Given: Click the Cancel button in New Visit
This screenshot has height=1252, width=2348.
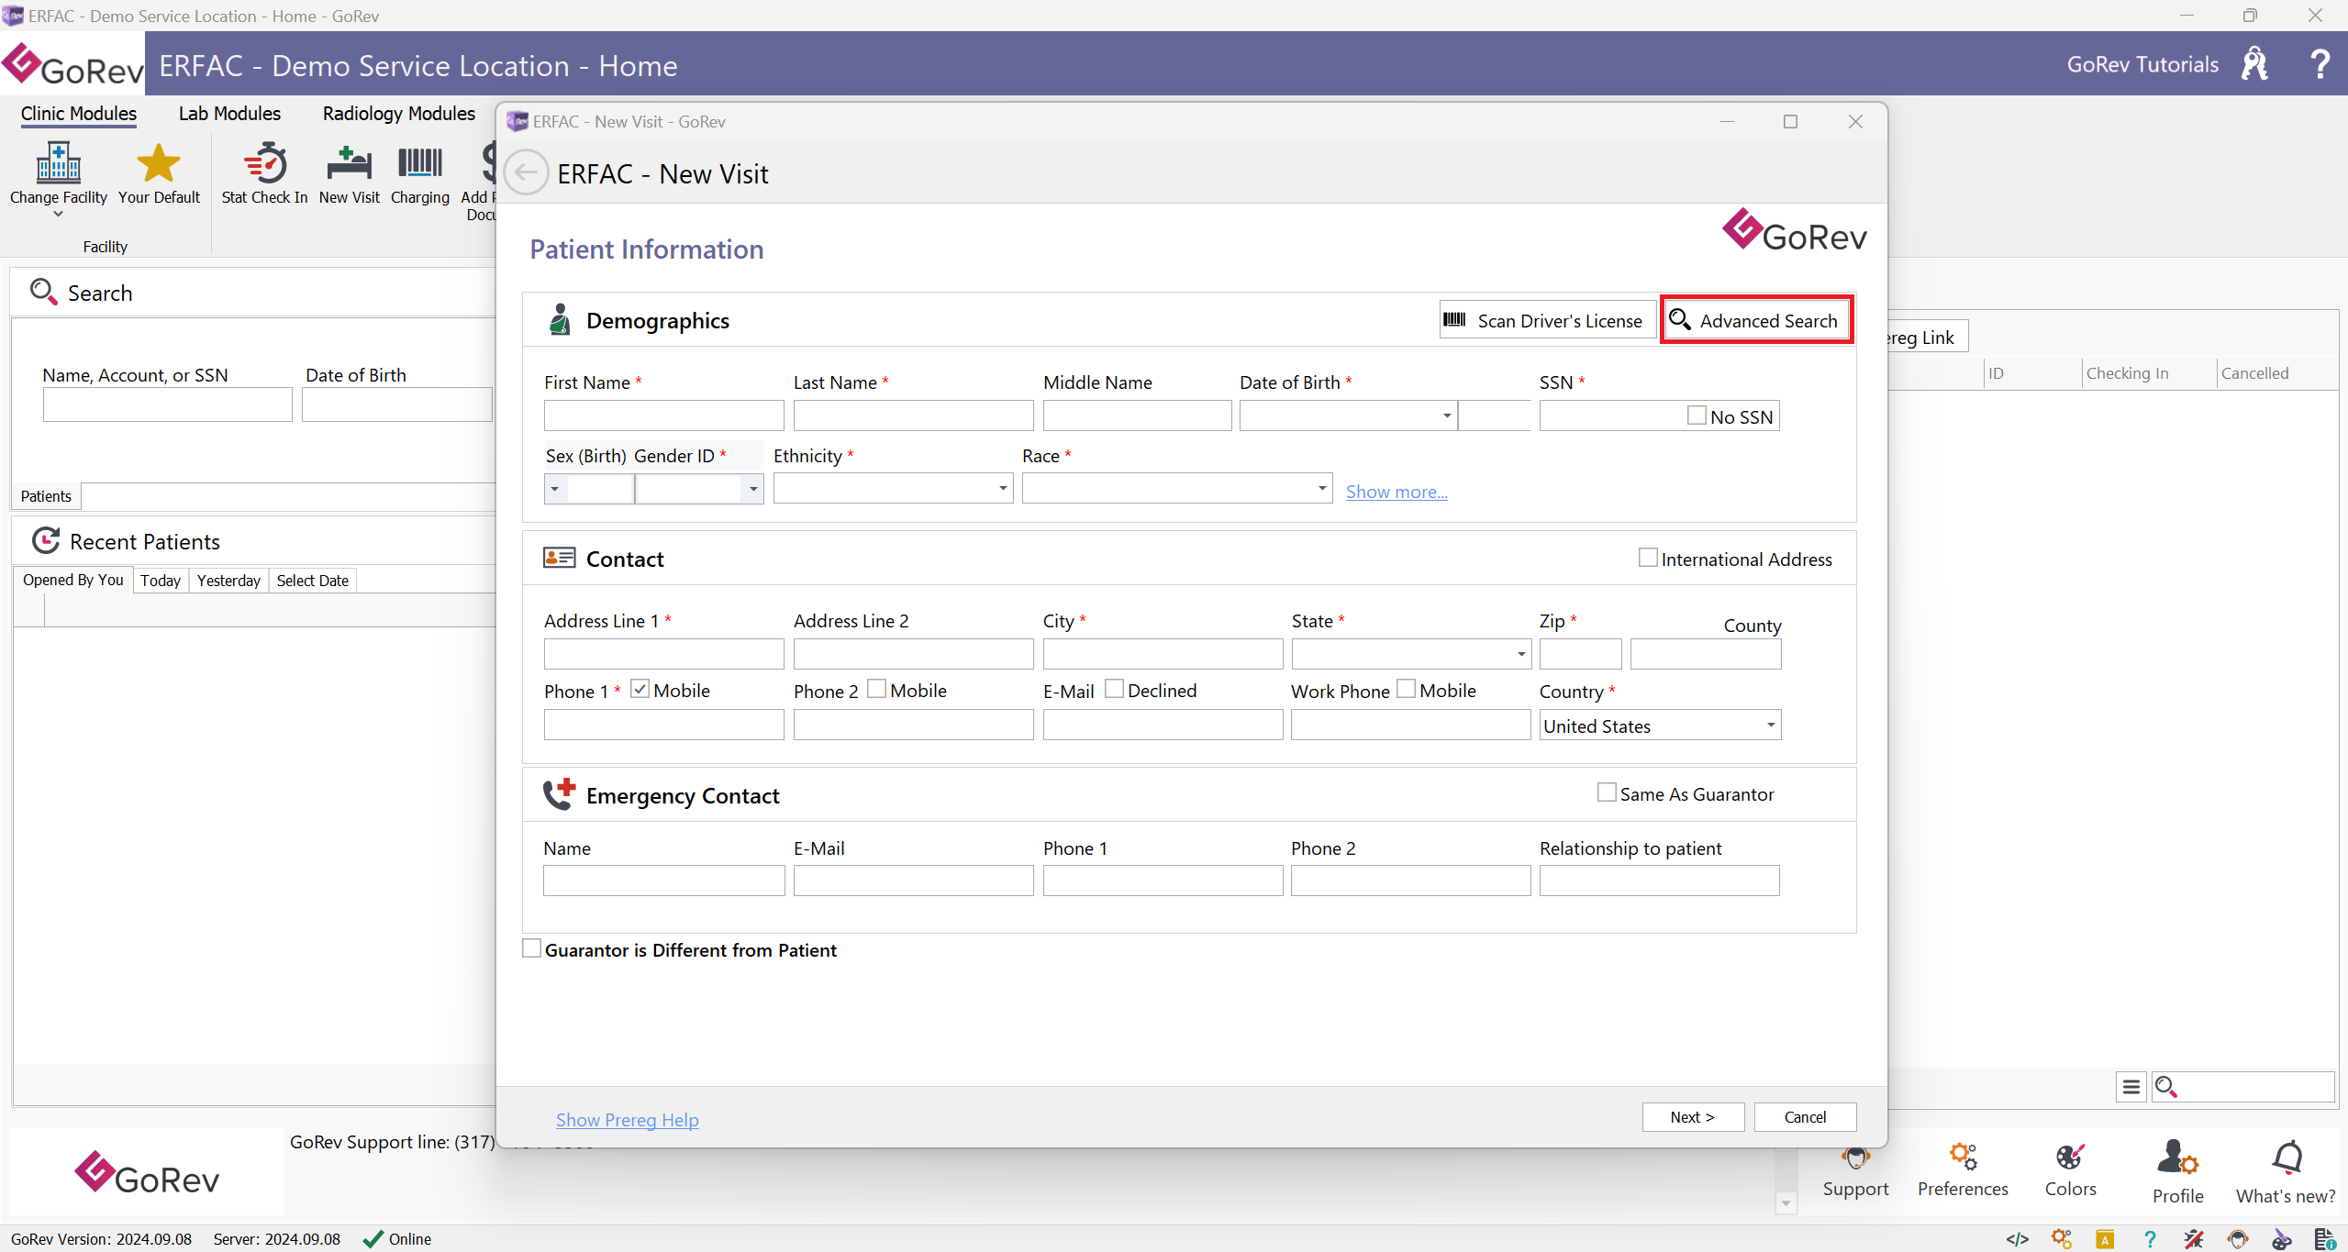Looking at the screenshot, I should tap(1805, 1116).
